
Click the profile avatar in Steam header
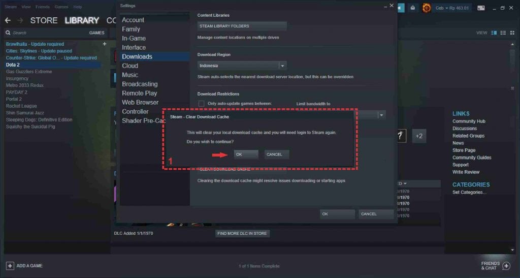click(427, 8)
